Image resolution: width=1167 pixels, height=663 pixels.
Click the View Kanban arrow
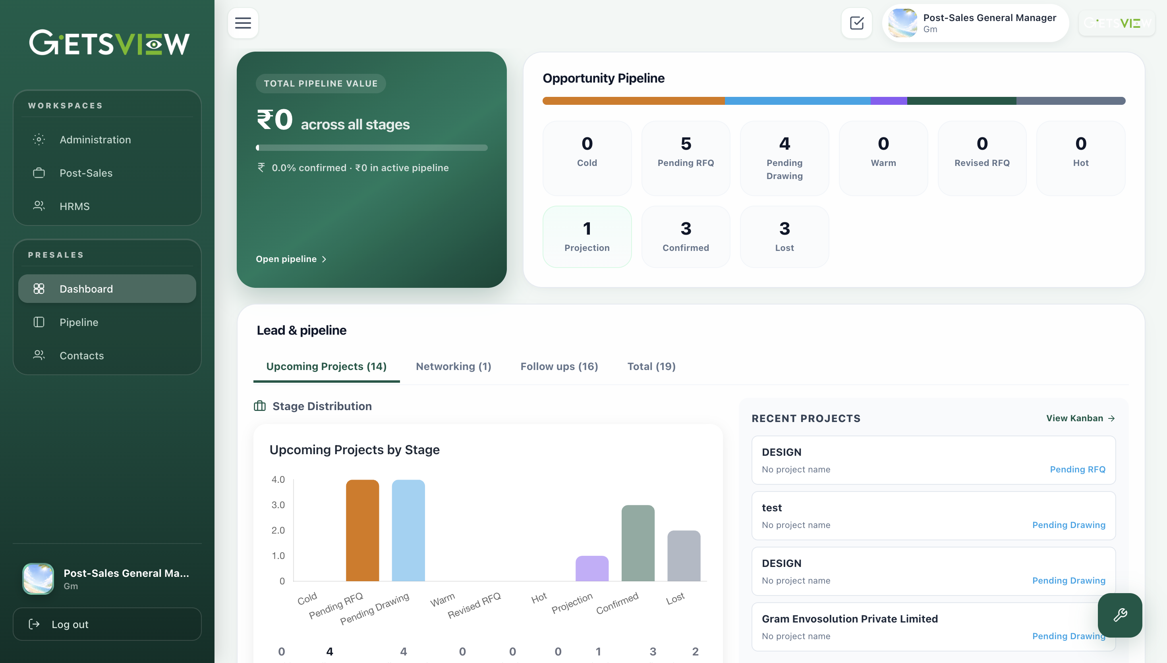pyautogui.click(x=1111, y=418)
